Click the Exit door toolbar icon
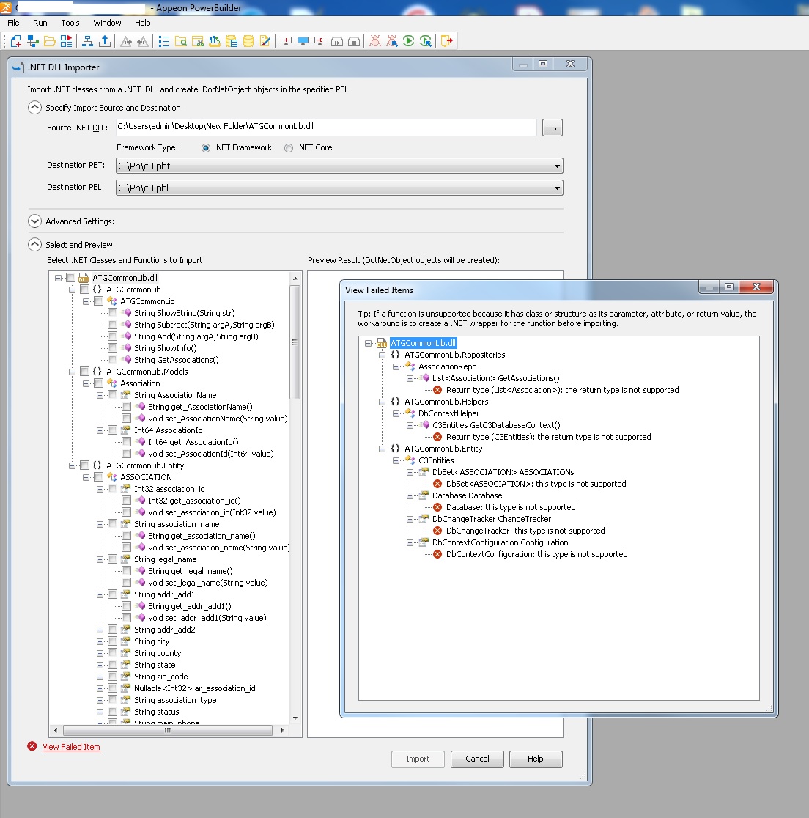The height and width of the screenshot is (818, 809). pyautogui.click(x=447, y=41)
